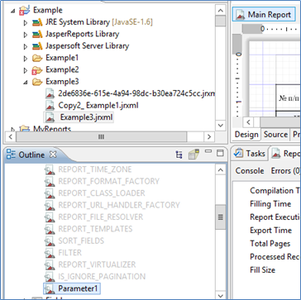Open the Tasks tab
The image size is (301, 300).
pos(250,154)
